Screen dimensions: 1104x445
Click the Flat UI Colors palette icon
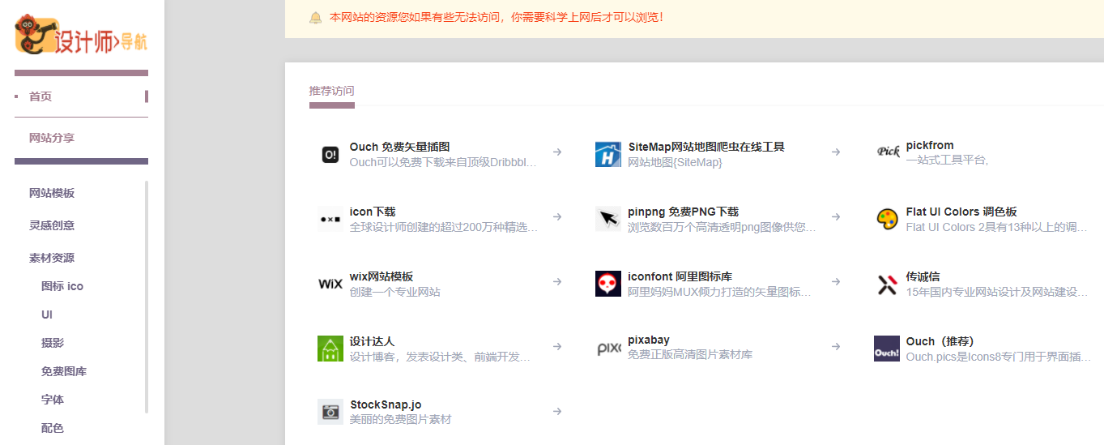click(887, 219)
